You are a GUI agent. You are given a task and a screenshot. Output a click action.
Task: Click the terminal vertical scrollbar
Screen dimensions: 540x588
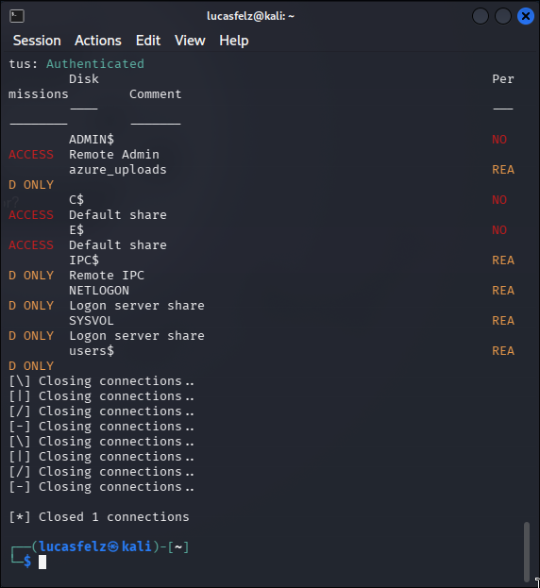(x=527, y=551)
